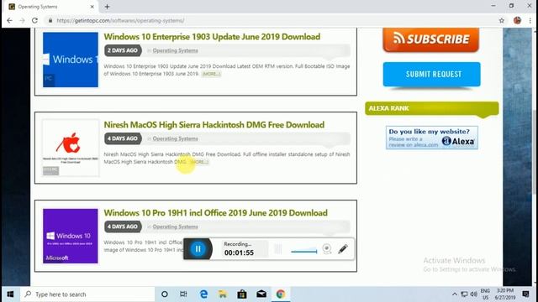The image size is (538, 302).
Task: Click the orange Subscribe RSS button
Action: [431, 39]
